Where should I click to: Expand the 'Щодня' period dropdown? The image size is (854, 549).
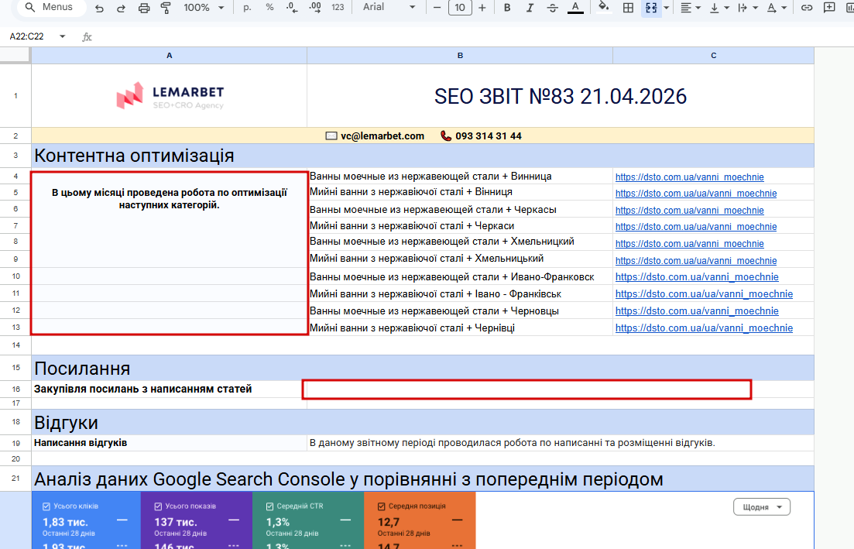(x=761, y=507)
